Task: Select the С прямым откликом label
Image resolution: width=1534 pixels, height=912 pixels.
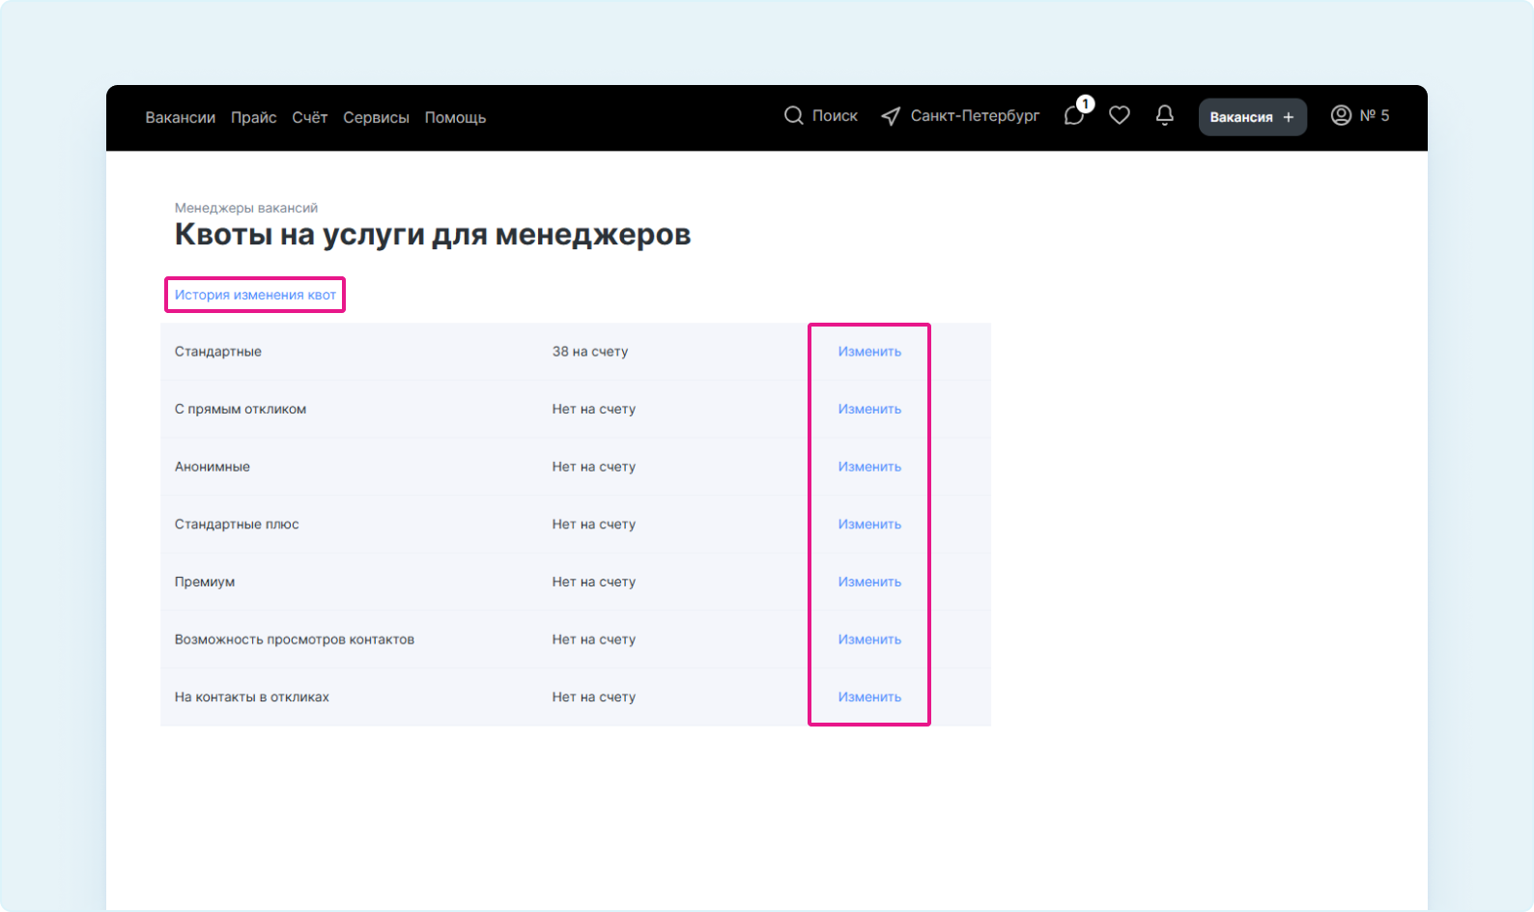Action: pyautogui.click(x=241, y=409)
